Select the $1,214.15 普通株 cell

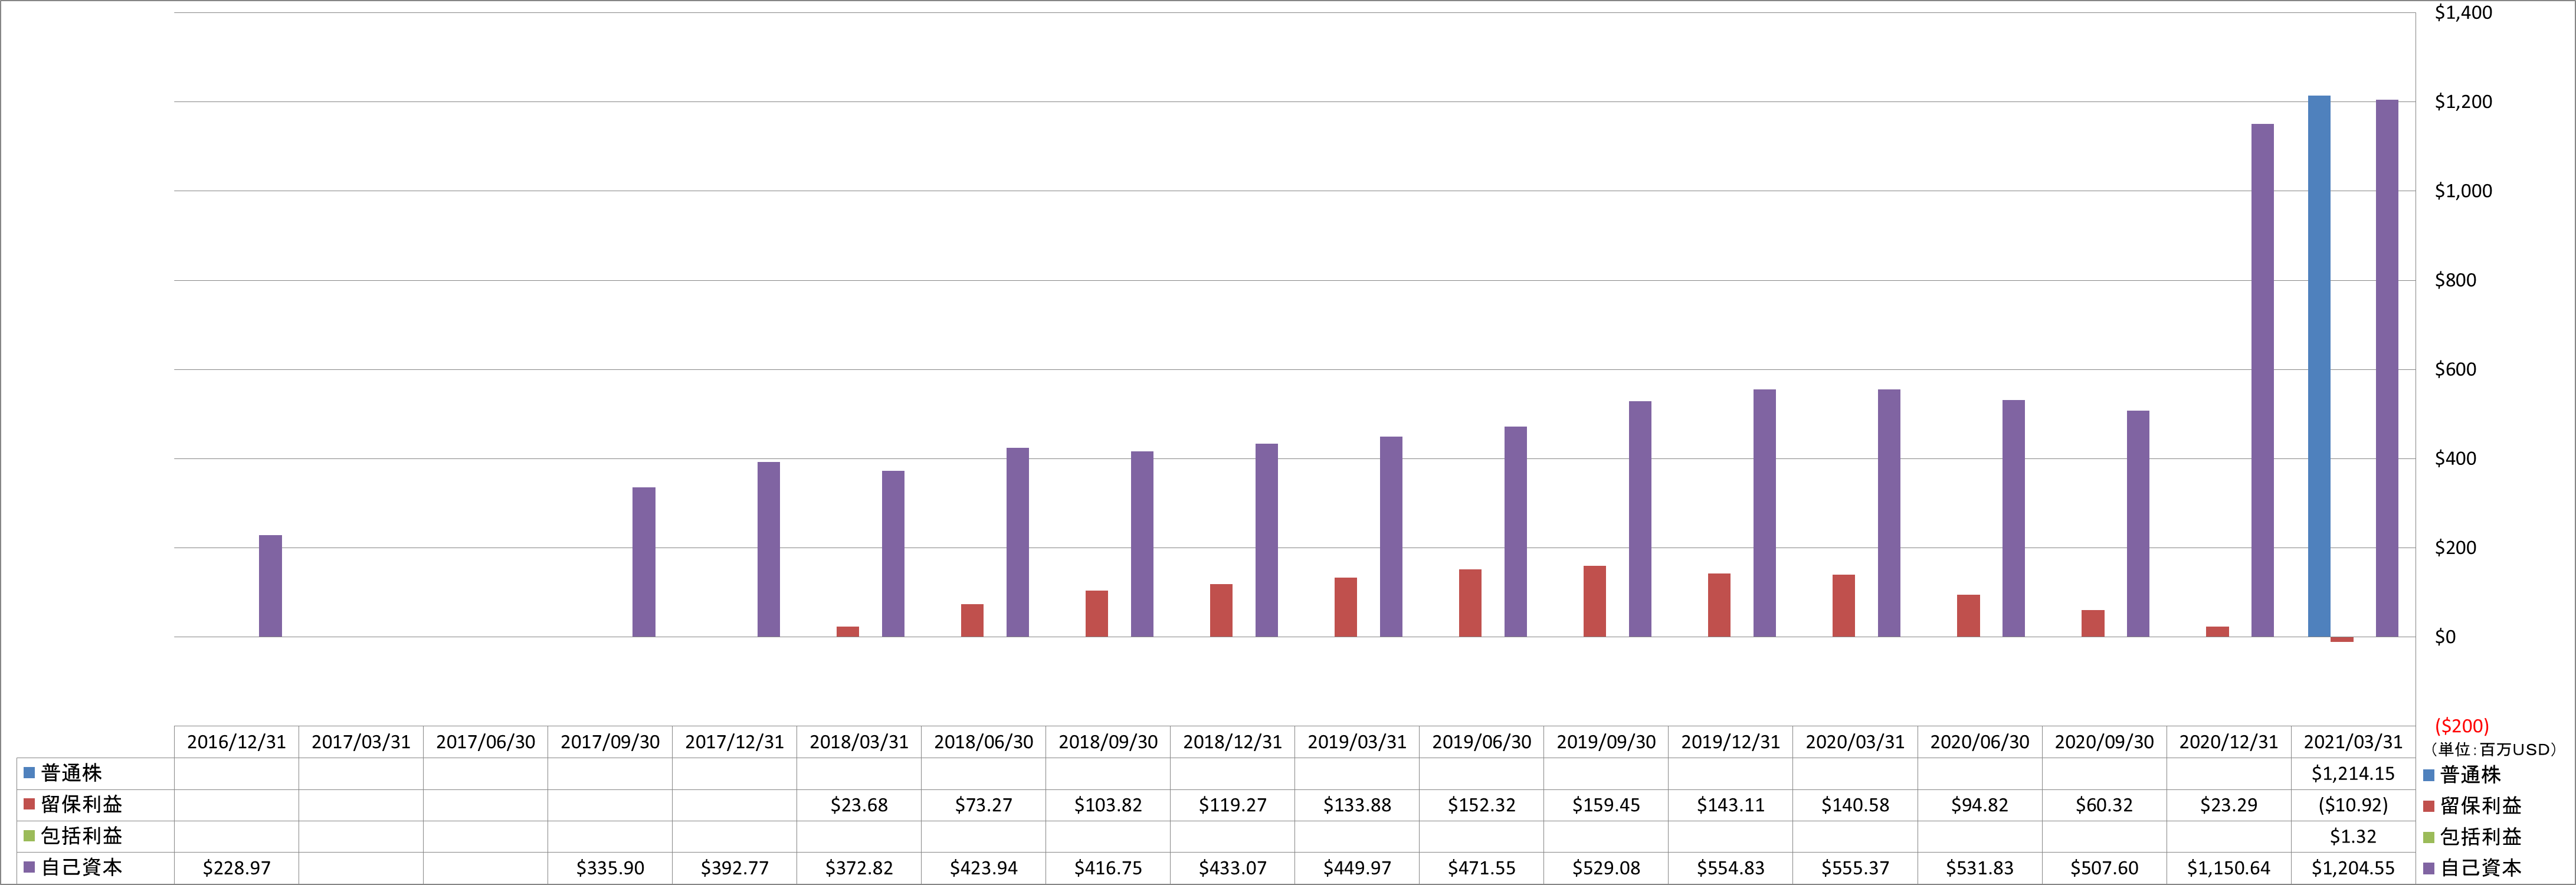[2353, 773]
